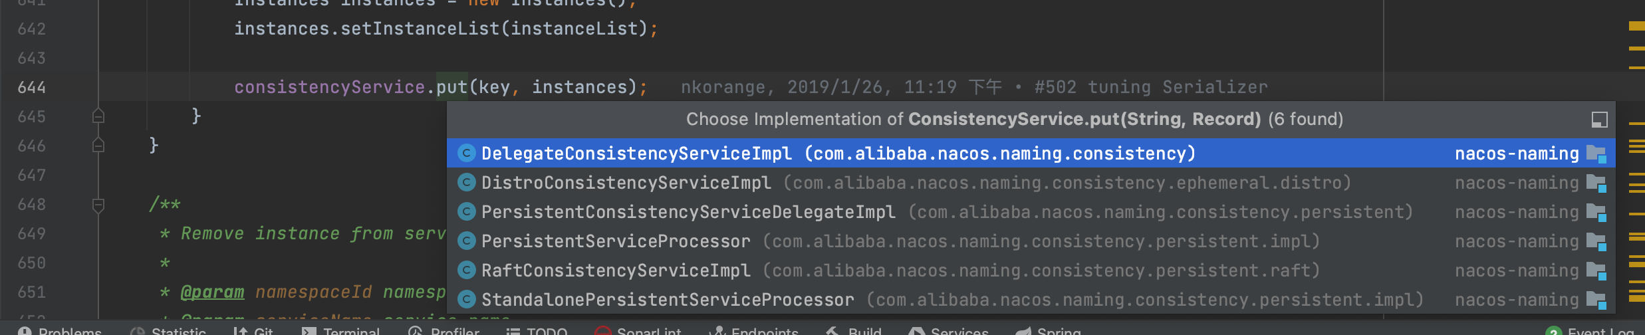
Task: Click the SonarLint icon in bottom bar
Action: click(602, 331)
